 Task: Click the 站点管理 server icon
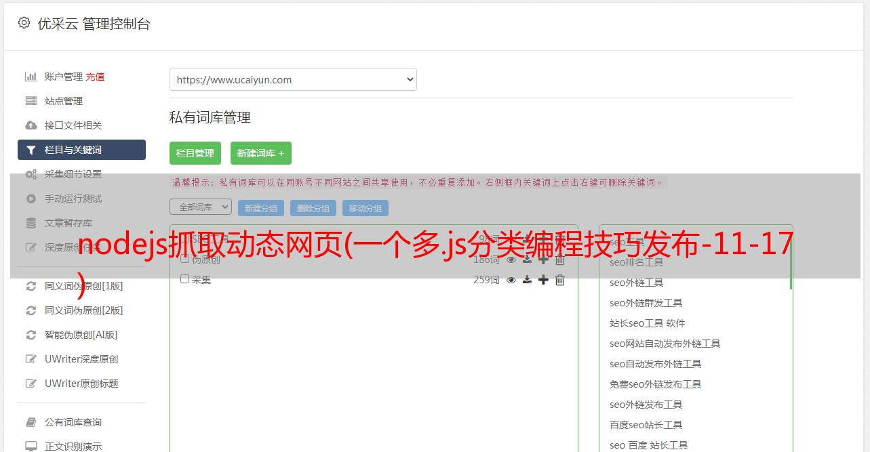31,101
